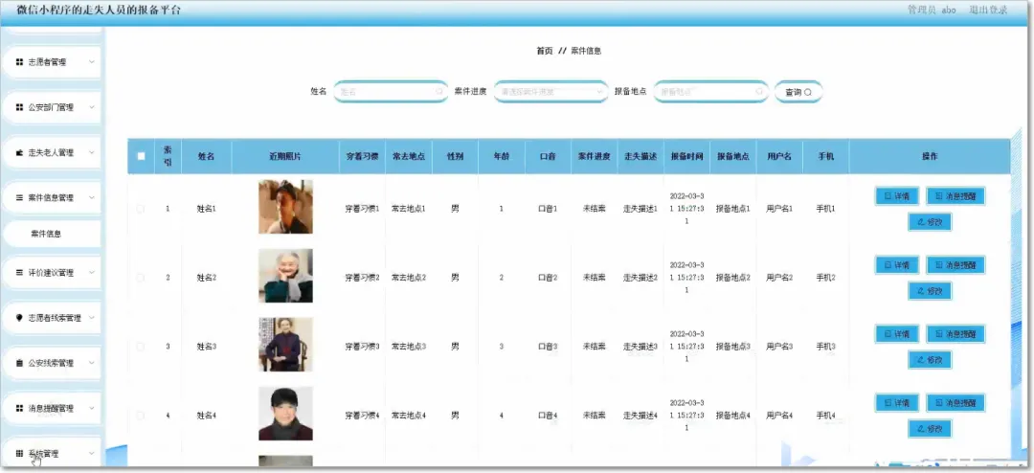
Task: Click the pin icon beside 志愿者线索管理
Action: click(x=20, y=317)
